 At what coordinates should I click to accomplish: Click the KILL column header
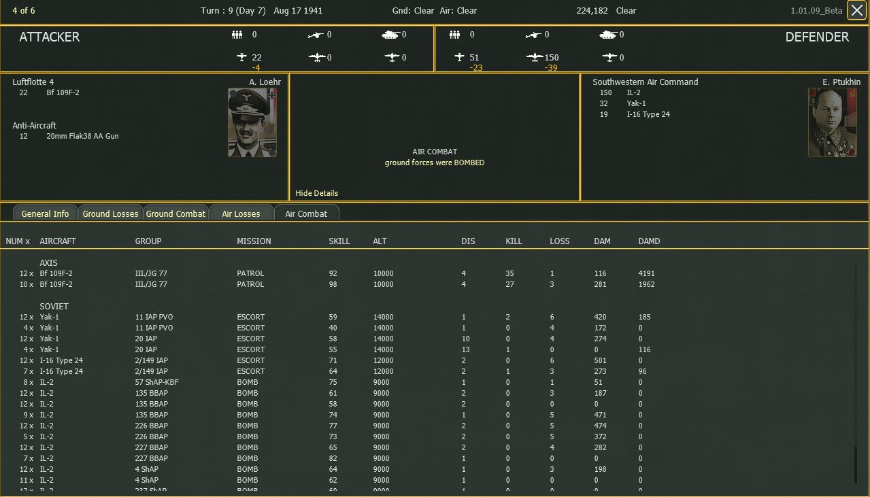point(514,241)
